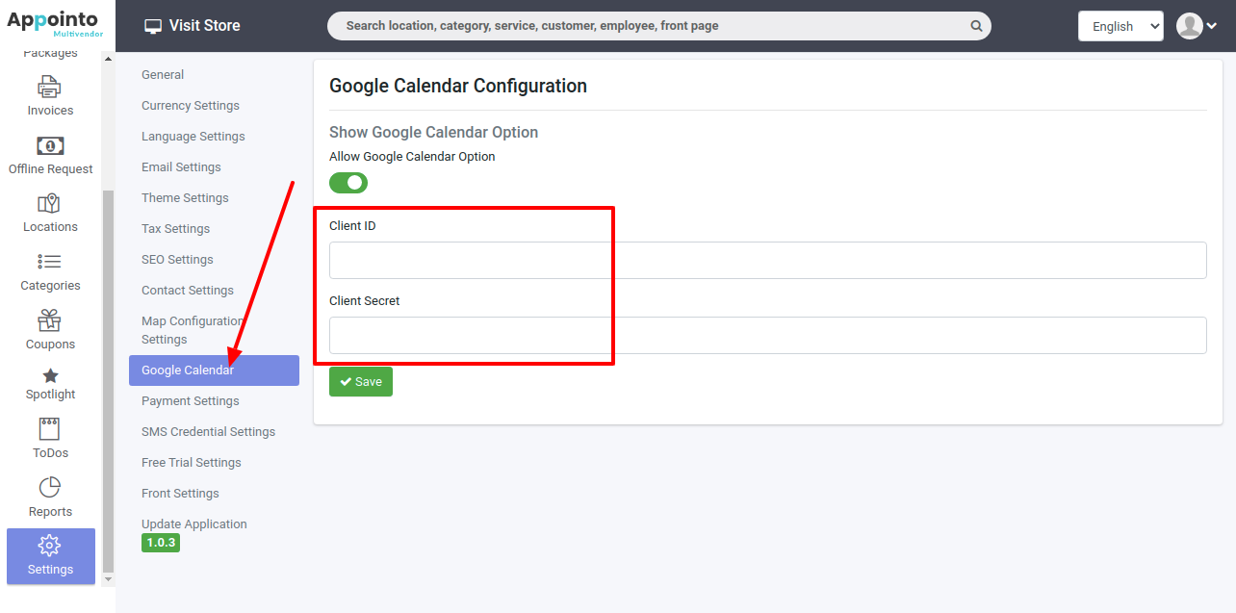Click the sidebar scrollbar down arrow
Viewport: 1236px width, 613px height.
tap(108, 579)
